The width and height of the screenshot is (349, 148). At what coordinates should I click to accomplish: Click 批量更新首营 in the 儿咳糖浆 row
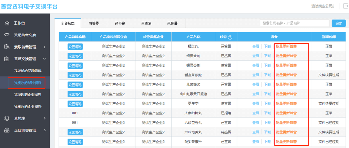point(286,85)
